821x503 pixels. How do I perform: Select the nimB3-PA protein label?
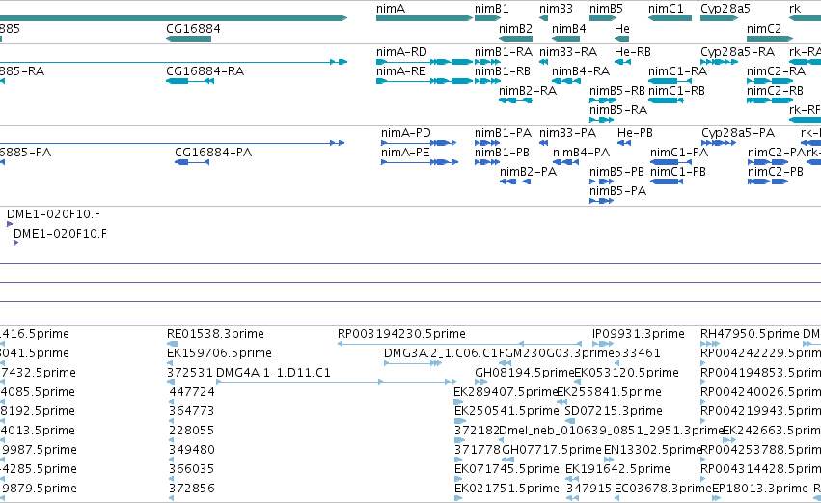pos(567,133)
